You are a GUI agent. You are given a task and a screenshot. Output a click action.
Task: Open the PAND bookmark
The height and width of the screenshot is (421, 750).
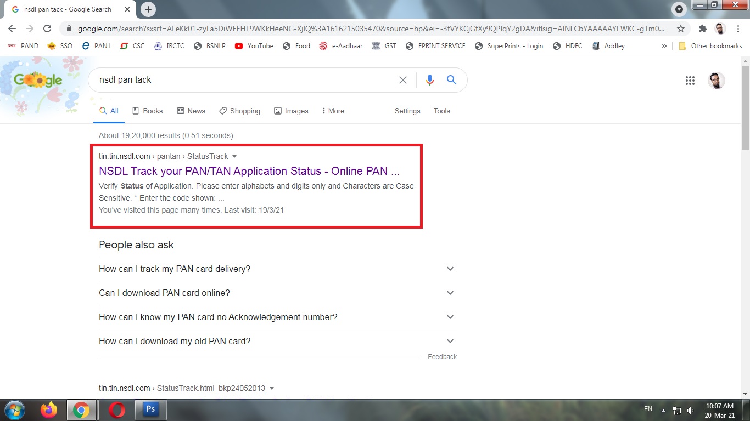(x=23, y=46)
